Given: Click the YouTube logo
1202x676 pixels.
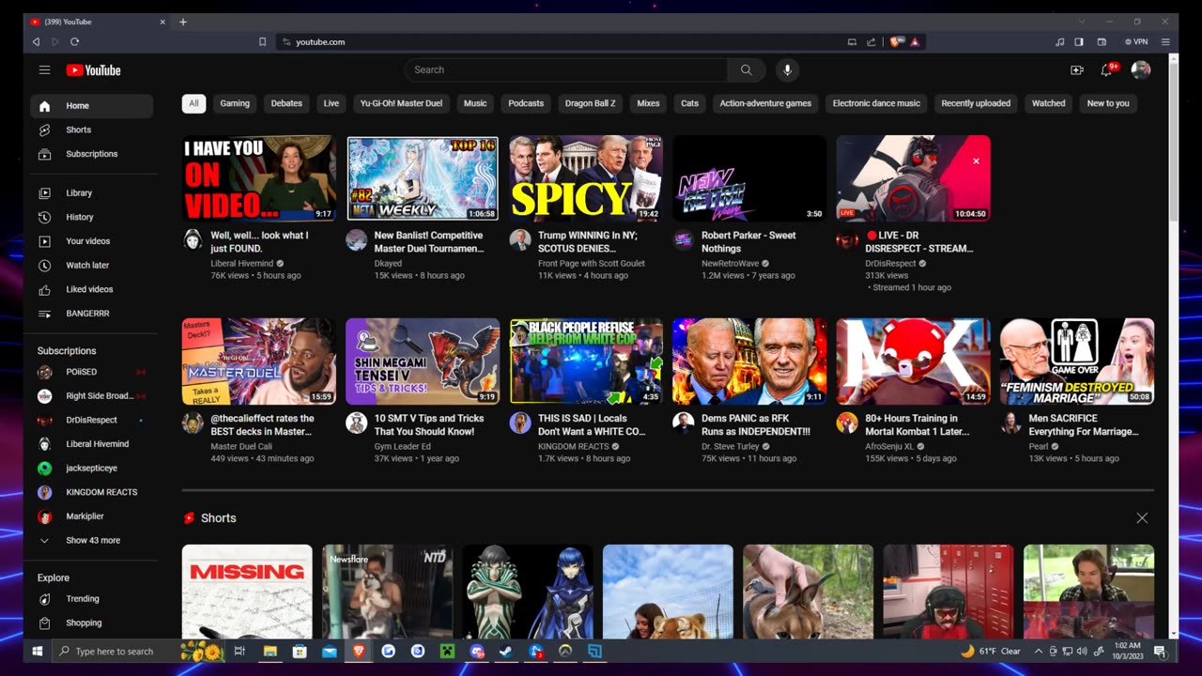Looking at the screenshot, I should click(x=93, y=69).
